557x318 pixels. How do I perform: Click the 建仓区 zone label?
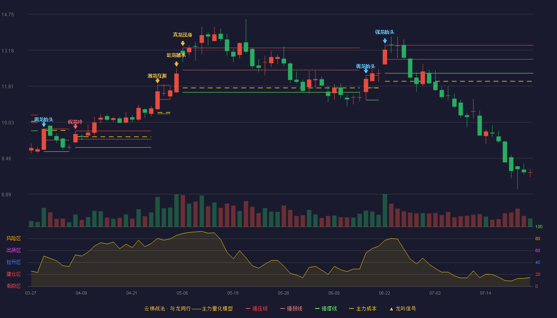pyautogui.click(x=14, y=274)
